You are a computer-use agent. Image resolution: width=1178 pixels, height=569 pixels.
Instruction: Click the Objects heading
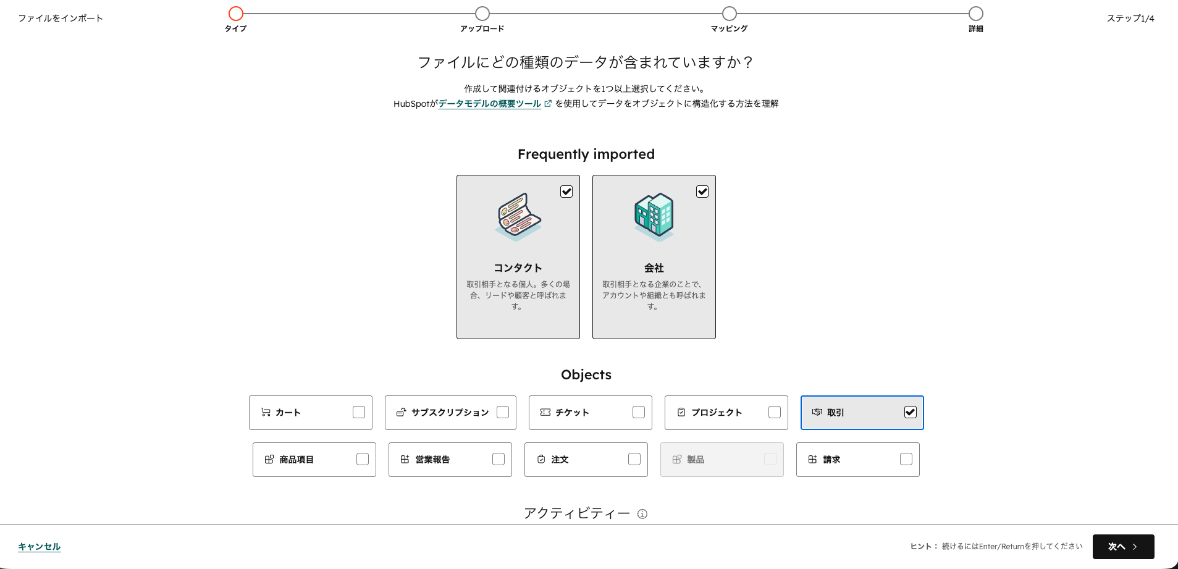586,374
